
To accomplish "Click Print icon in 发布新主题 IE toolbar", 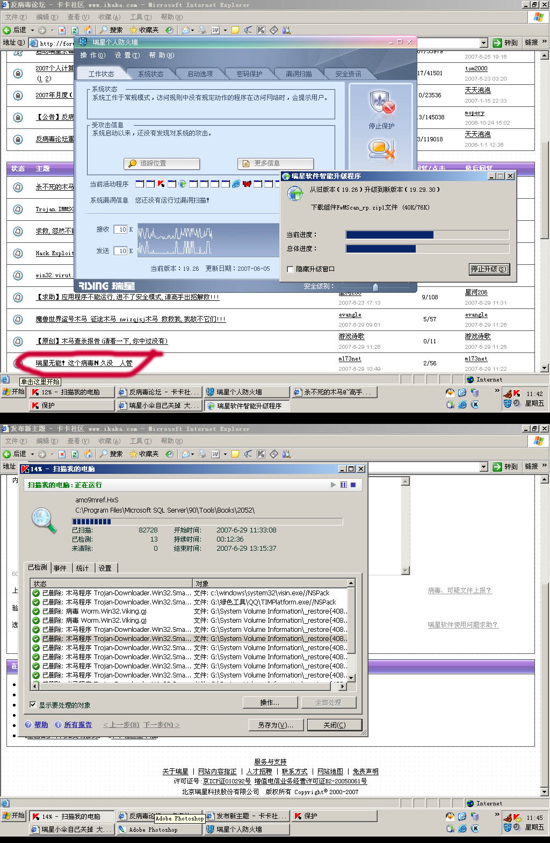I will (202, 454).
